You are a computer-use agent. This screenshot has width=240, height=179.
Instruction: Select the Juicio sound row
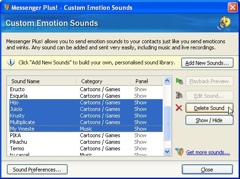click(x=86, y=109)
